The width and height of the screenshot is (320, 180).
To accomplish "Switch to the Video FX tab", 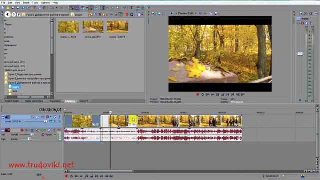I will (84, 101).
